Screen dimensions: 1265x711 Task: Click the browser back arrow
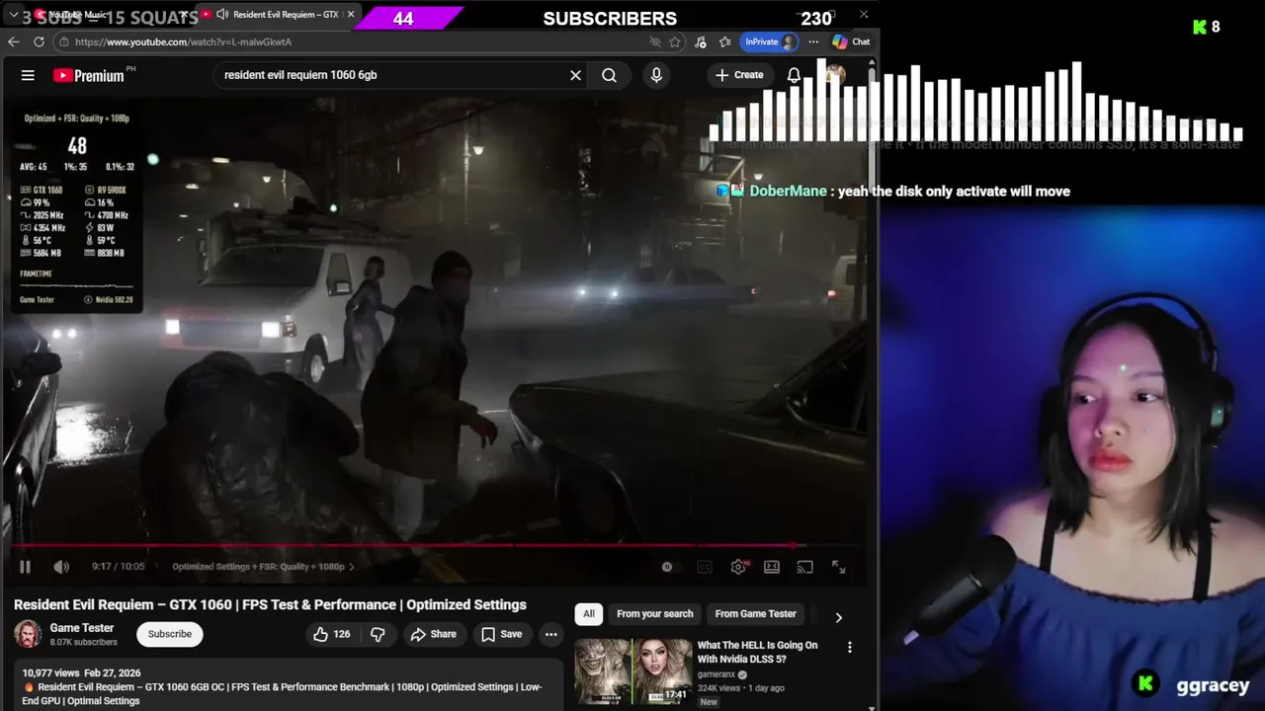click(14, 41)
